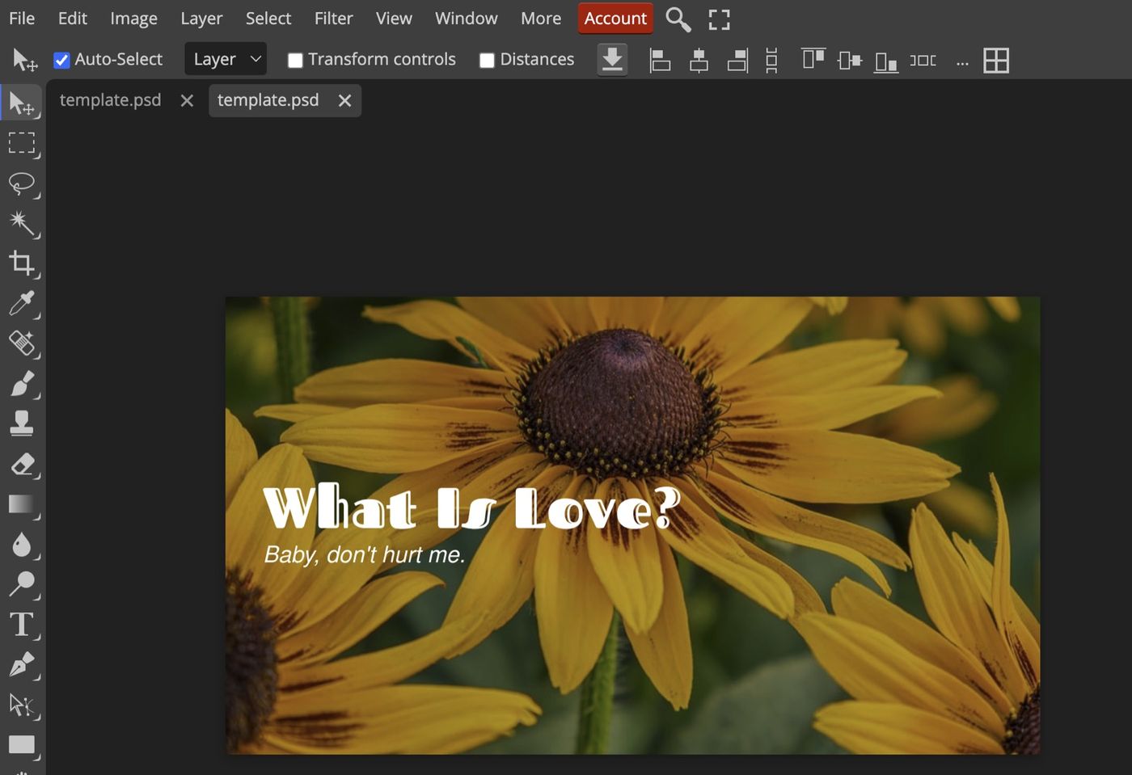Pick the Rectangle shape tool
This screenshot has width=1132, height=775.
coord(22,744)
